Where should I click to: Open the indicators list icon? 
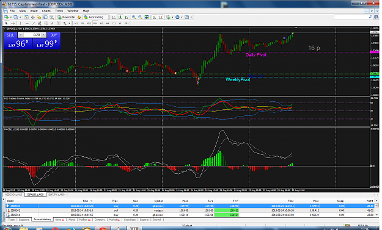point(168,17)
